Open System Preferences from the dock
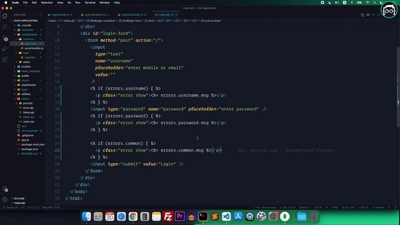Screen dimensions: 400x225 click(273, 217)
